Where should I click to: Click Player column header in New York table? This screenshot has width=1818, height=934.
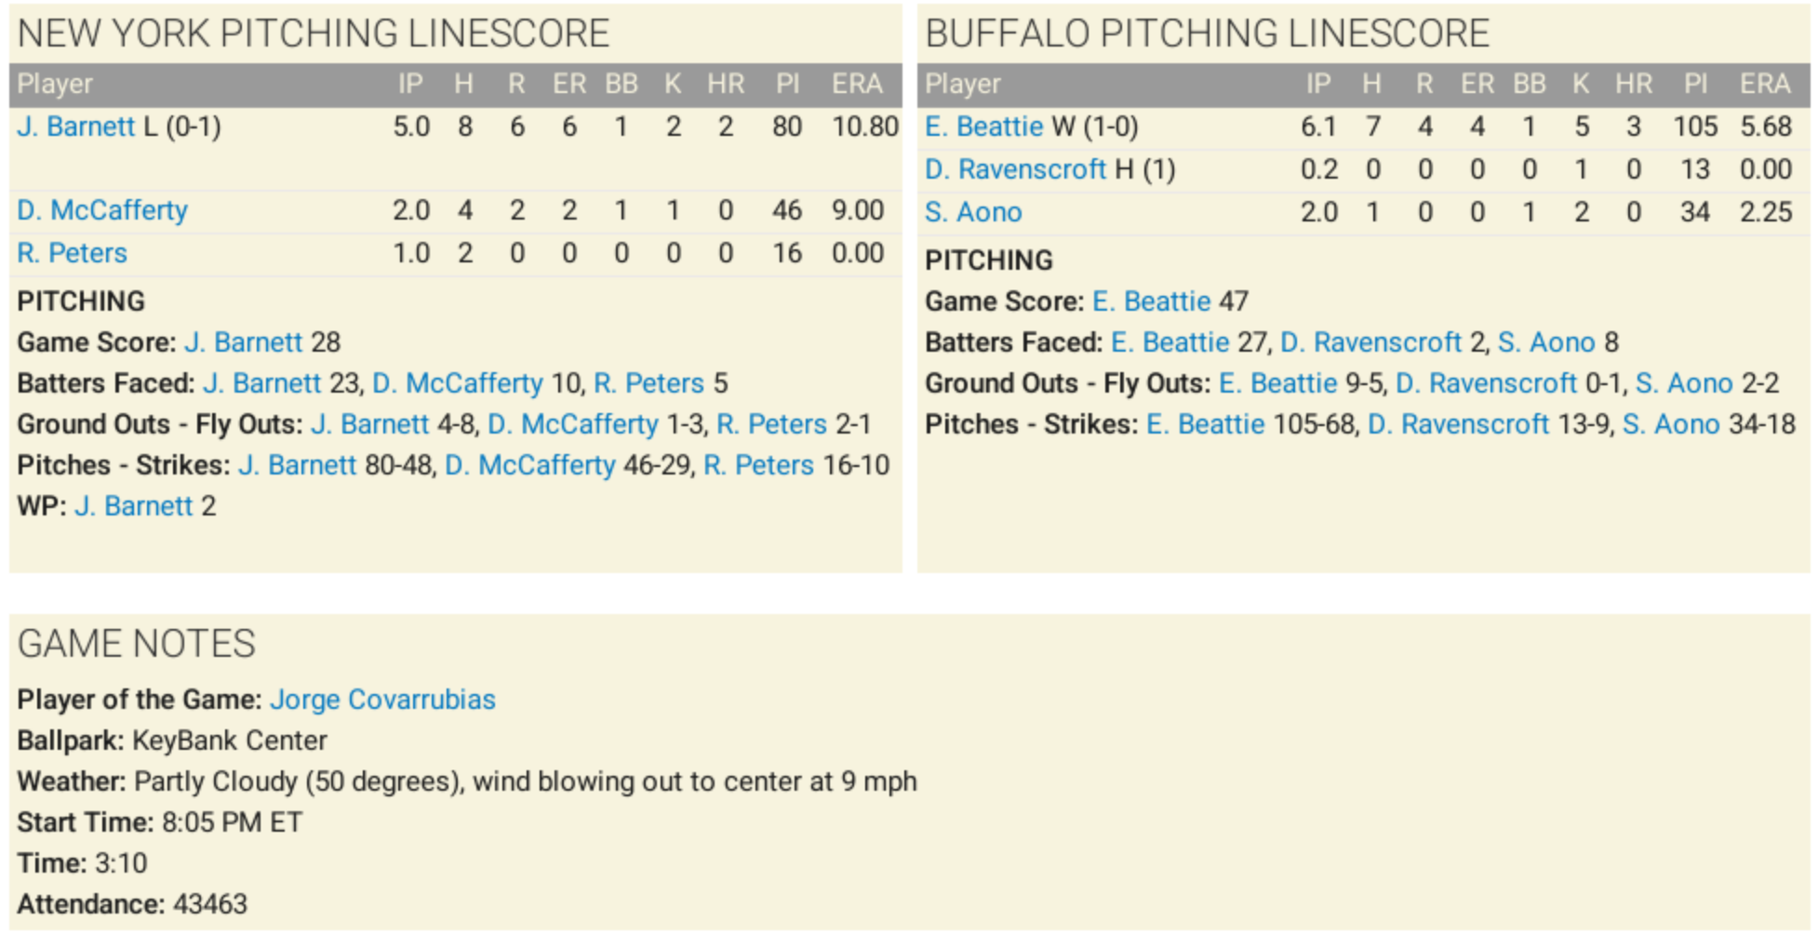[x=55, y=84]
